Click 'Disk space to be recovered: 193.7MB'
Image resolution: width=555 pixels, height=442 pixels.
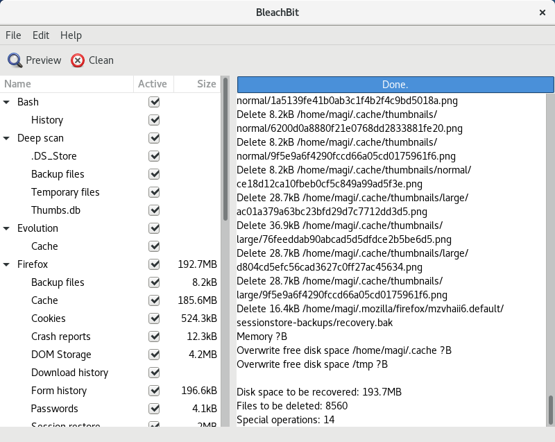point(319,392)
